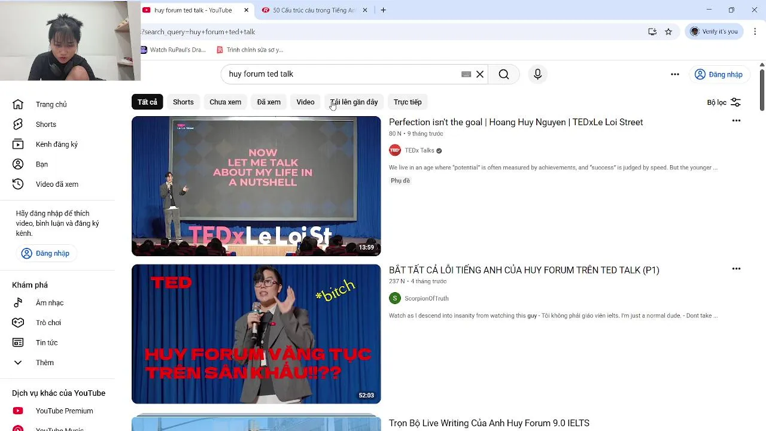Click the search magnifier button
766x431 pixels.
click(504, 74)
